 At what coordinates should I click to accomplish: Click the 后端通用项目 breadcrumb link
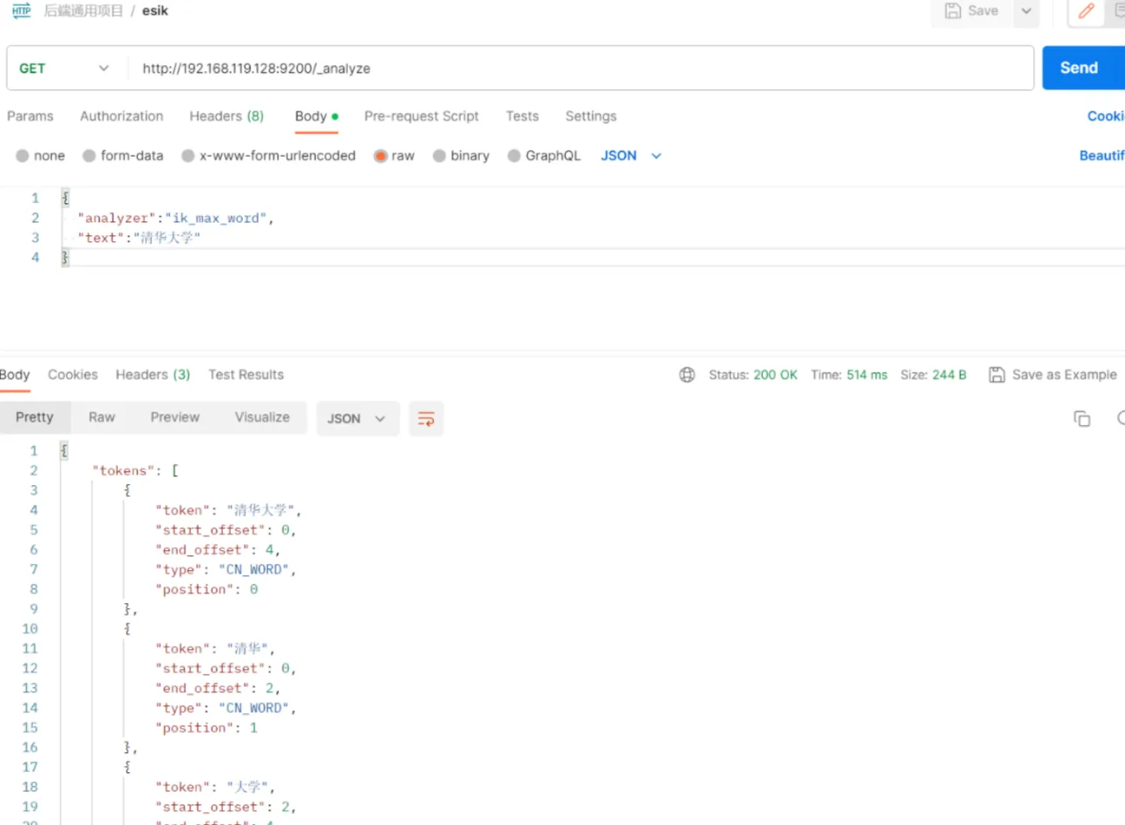[83, 10]
